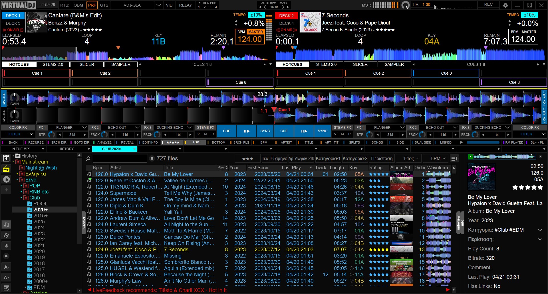The image size is (548, 294).
Task: Click the deck 2 CUE button
Action: (284, 131)
